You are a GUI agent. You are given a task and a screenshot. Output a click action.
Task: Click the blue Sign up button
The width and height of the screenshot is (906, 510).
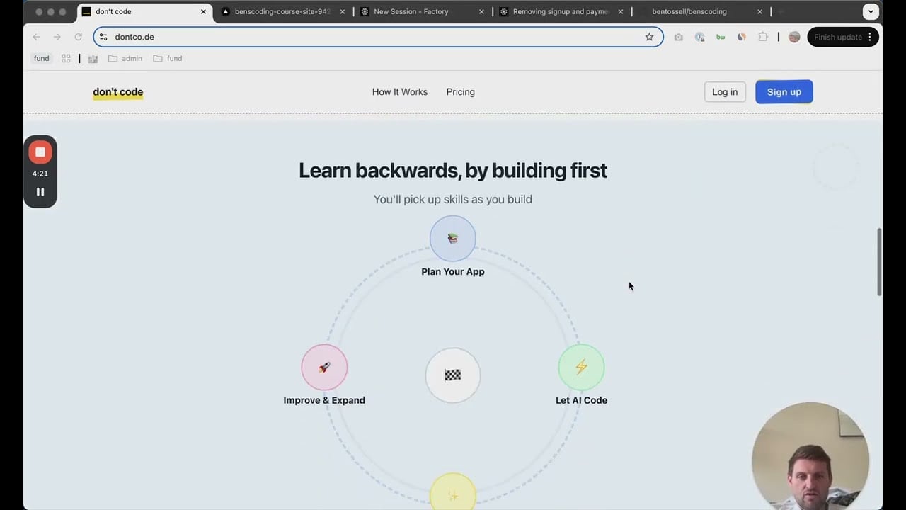point(784,92)
